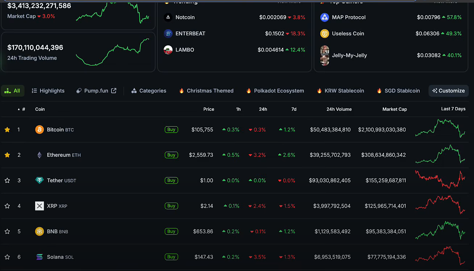Viewport: 474px width, 271px height.
Task: Open the Customize button
Action: point(448,91)
